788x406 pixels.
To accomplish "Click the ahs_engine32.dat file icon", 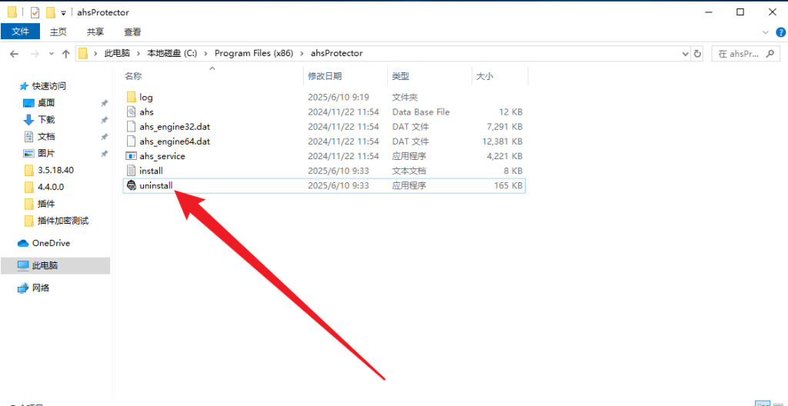I will point(131,127).
